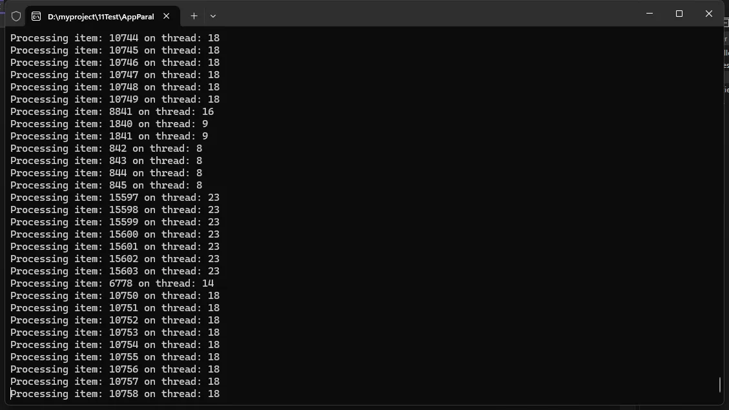This screenshot has height=410, width=729.
Task: Minimize the terminal window
Action: point(650,14)
